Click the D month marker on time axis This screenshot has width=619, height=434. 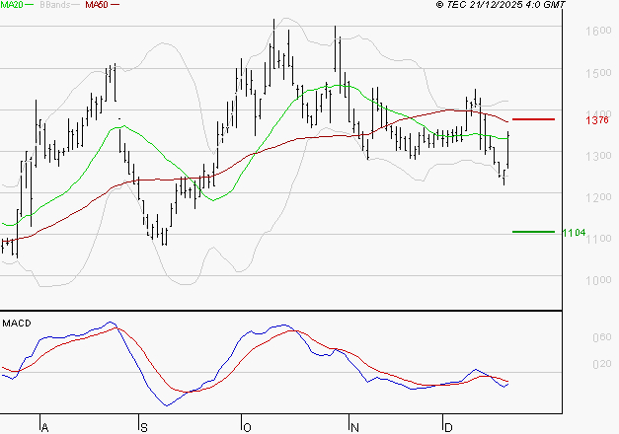coord(448,428)
